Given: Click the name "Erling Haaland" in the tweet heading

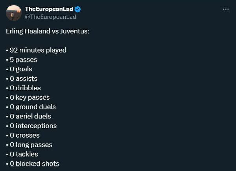Looking at the screenshot, I should 28,31.
